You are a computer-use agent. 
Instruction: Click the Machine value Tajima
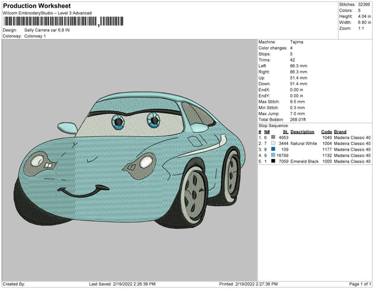(x=297, y=42)
